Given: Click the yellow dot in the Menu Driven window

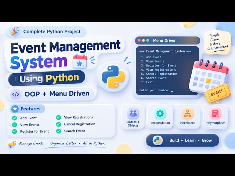Looking at the screenshot, I should click(144, 41).
